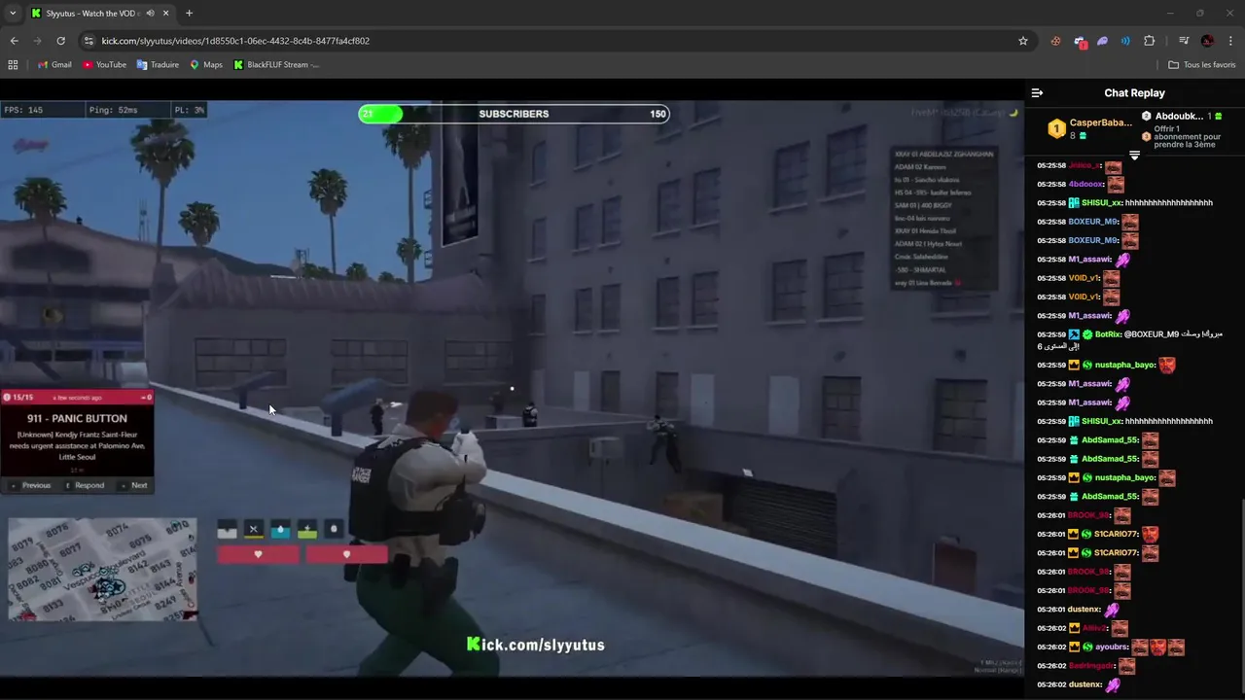This screenshot has height=700, width=1245.
Task: Close the Slyyutus browser tab
Action: pyautogui.click(x=166, y=14)
